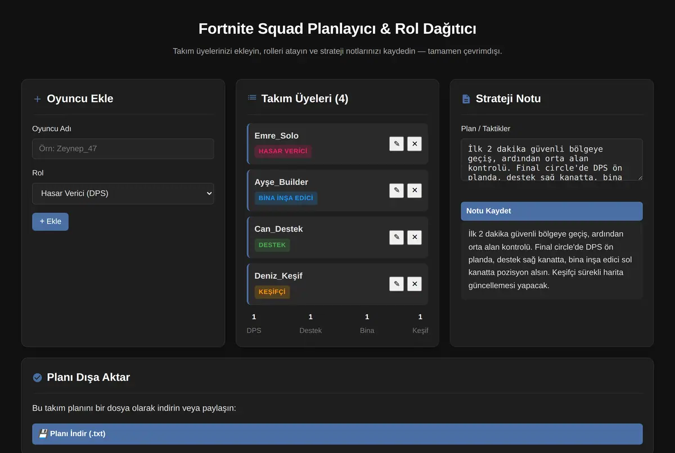The image size is (675, 453).
Task: Click the document icon beside Strateji Notu
Action: [466, 99]
